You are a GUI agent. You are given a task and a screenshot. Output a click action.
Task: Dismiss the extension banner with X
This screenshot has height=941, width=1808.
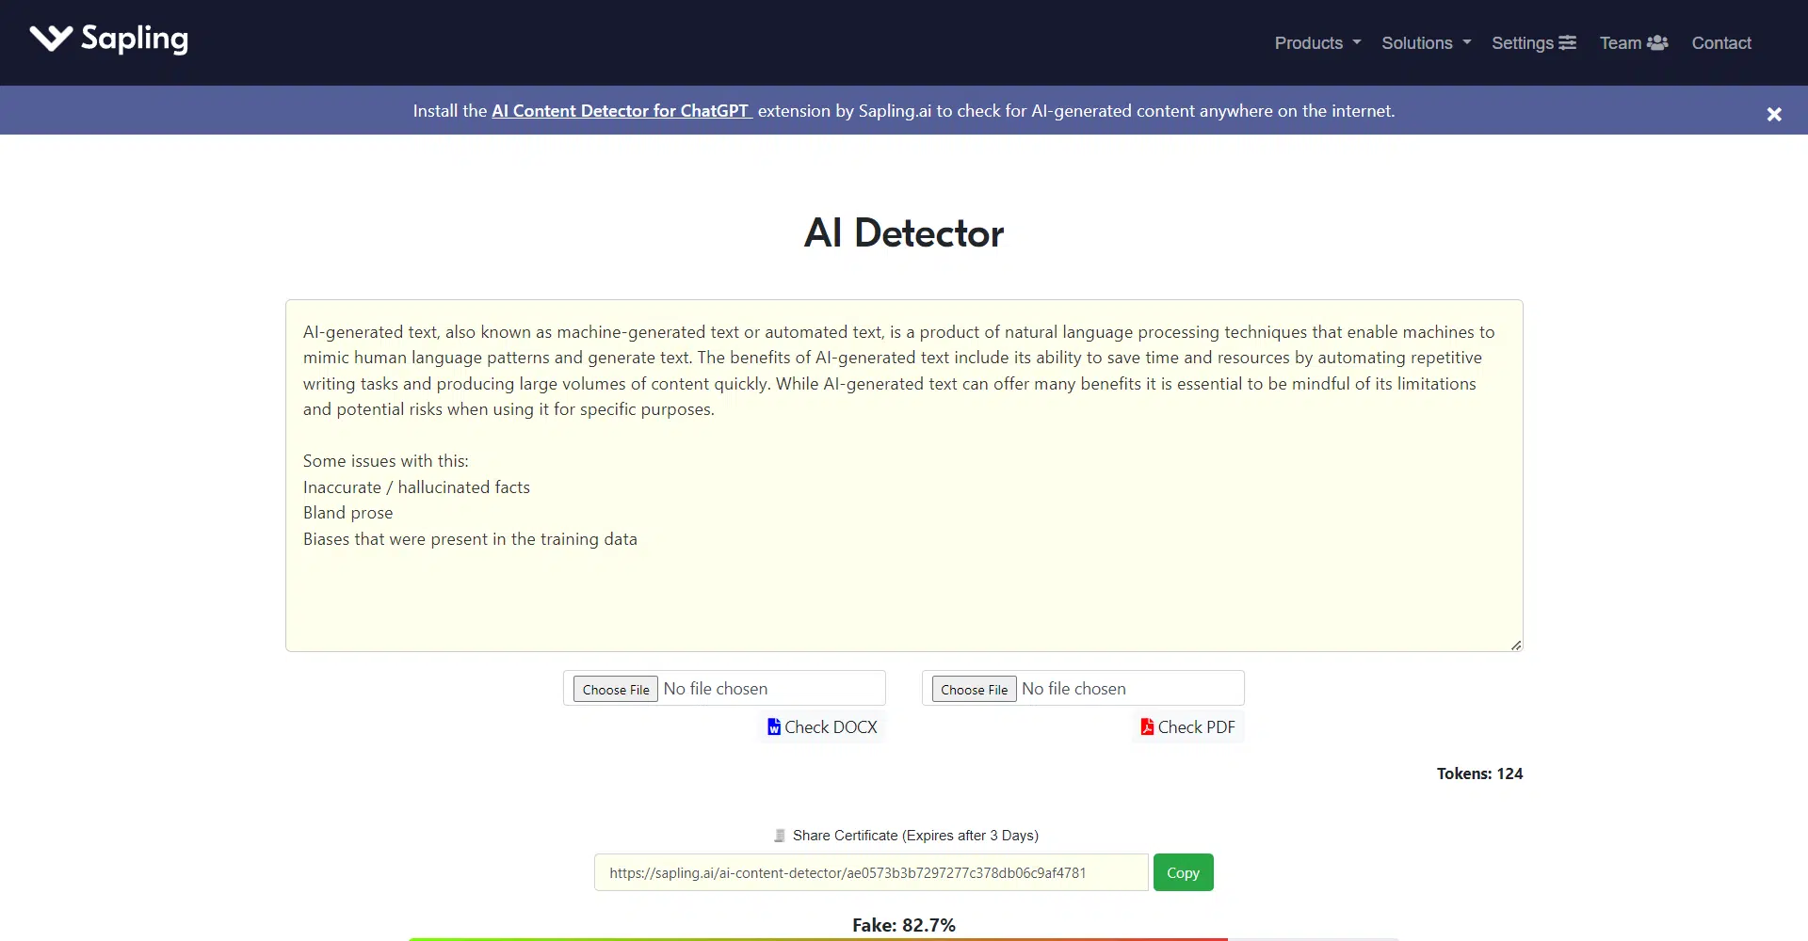1773,115
